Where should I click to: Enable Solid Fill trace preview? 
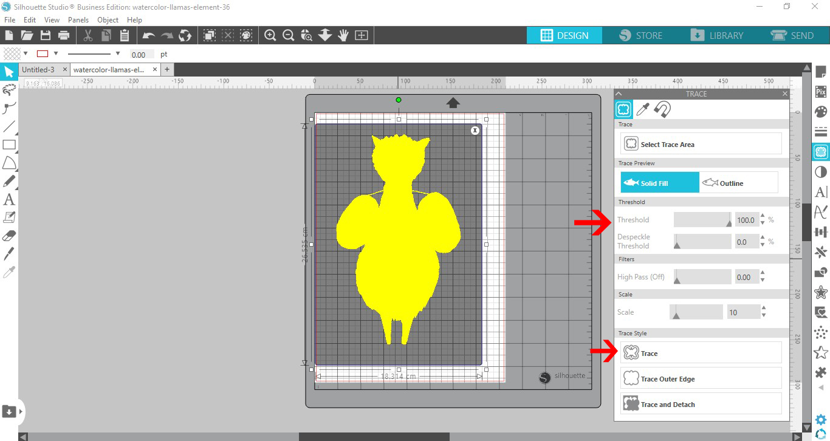pyautogui.click(x=660, y=182)
